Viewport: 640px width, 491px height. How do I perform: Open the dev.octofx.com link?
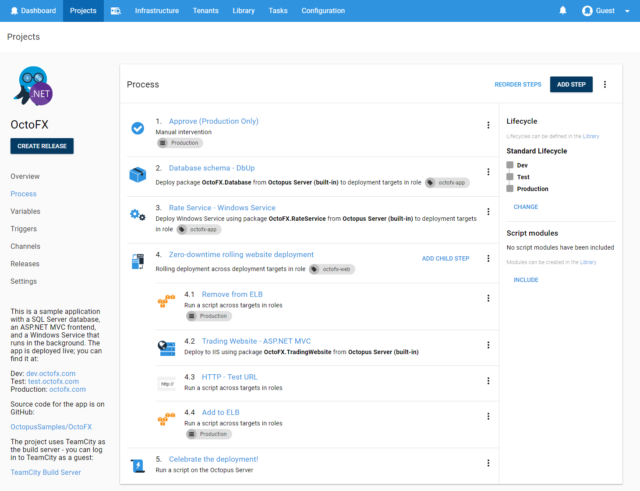click(51, 373)
